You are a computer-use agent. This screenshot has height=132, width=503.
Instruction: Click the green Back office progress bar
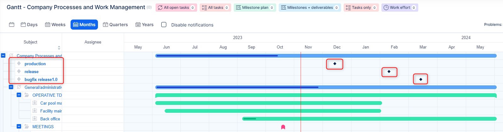click(x=369, y=119)
